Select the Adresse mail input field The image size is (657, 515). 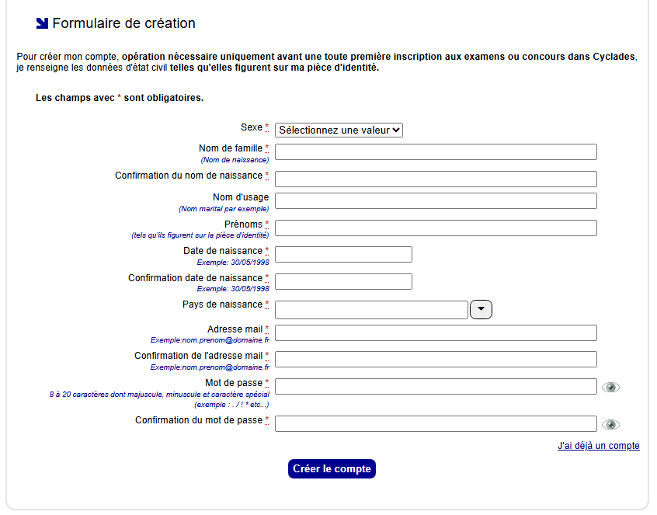436,333
